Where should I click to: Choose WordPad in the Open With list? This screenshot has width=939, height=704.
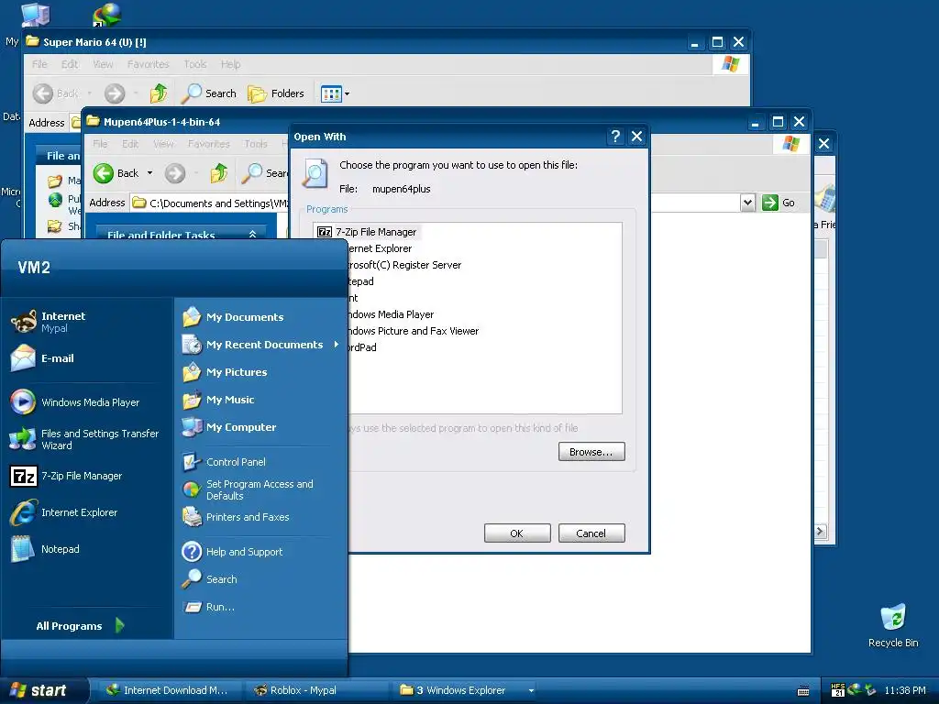[362, 347]
